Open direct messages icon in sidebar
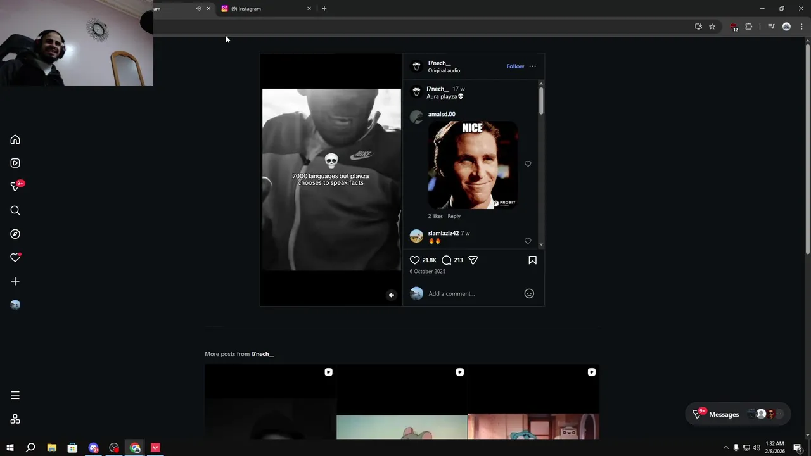Screen dimensions: 811x456 [15, 186]
